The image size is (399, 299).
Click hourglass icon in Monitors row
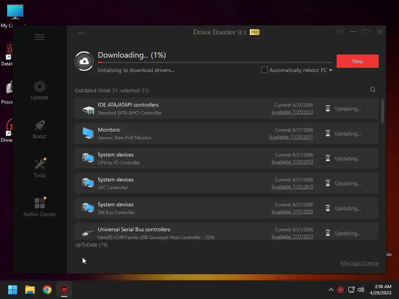328,134
